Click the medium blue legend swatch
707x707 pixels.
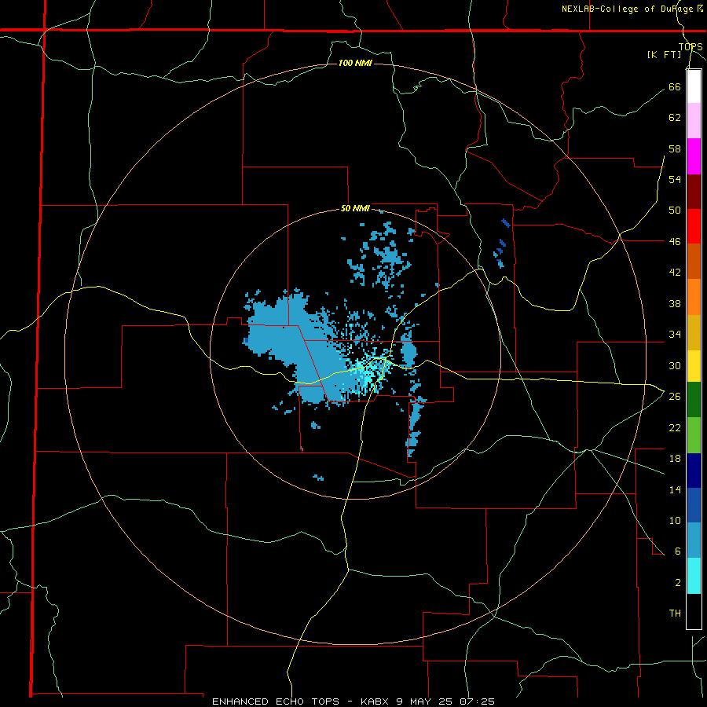pyautogui.click(x=694, y=505)
